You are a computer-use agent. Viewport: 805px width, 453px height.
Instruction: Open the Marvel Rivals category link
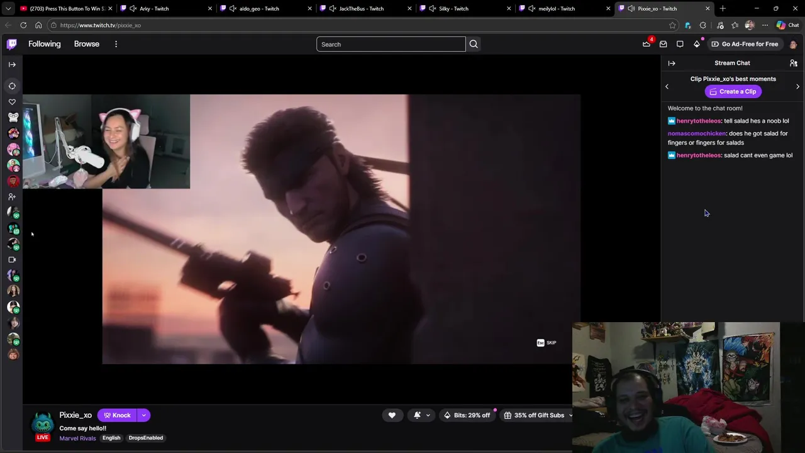pyautogui.click(x=77, y=439)
